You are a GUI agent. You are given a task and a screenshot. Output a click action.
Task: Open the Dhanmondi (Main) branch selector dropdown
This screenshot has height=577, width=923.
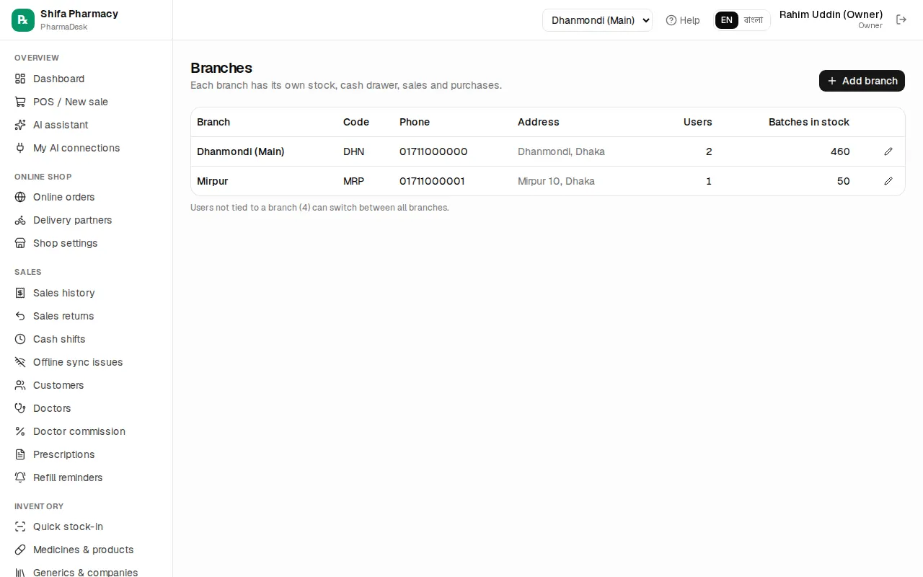(597, 20)
